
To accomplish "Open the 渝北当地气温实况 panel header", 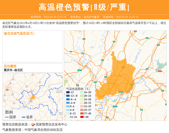I will pyautogui.click(x=19, y=34).
